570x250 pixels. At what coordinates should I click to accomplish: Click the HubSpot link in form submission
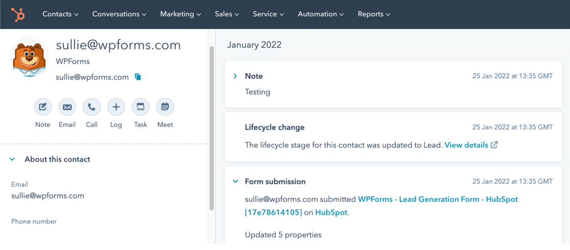[331, 213]
